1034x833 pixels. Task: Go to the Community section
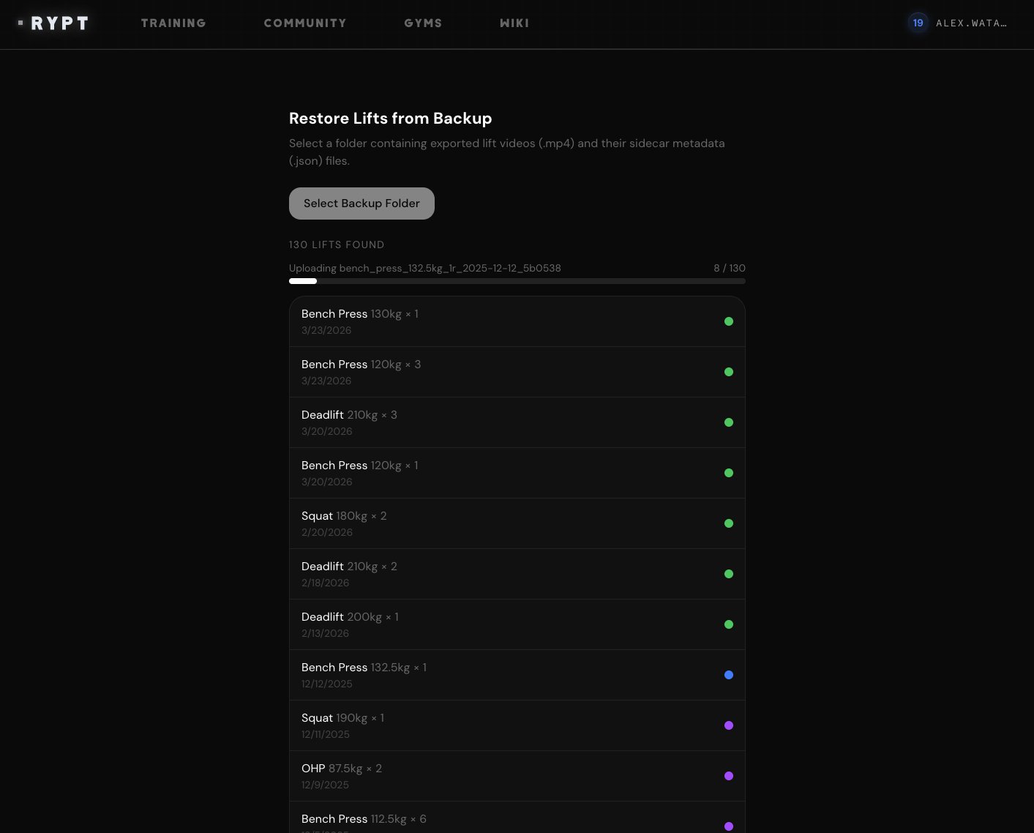[x=305, y=23]
